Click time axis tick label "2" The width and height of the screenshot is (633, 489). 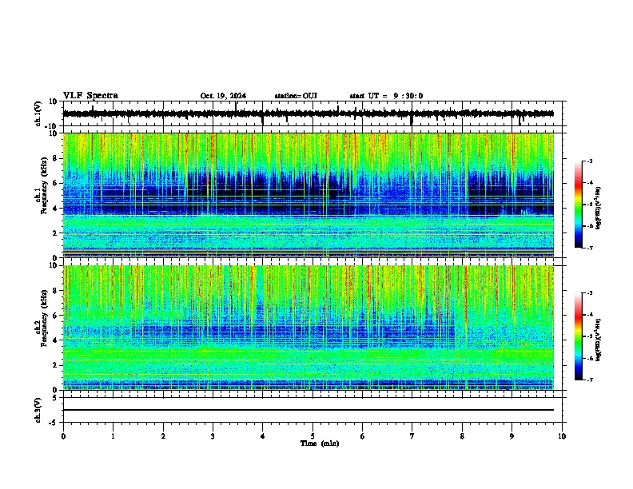(x=163, y=436)
